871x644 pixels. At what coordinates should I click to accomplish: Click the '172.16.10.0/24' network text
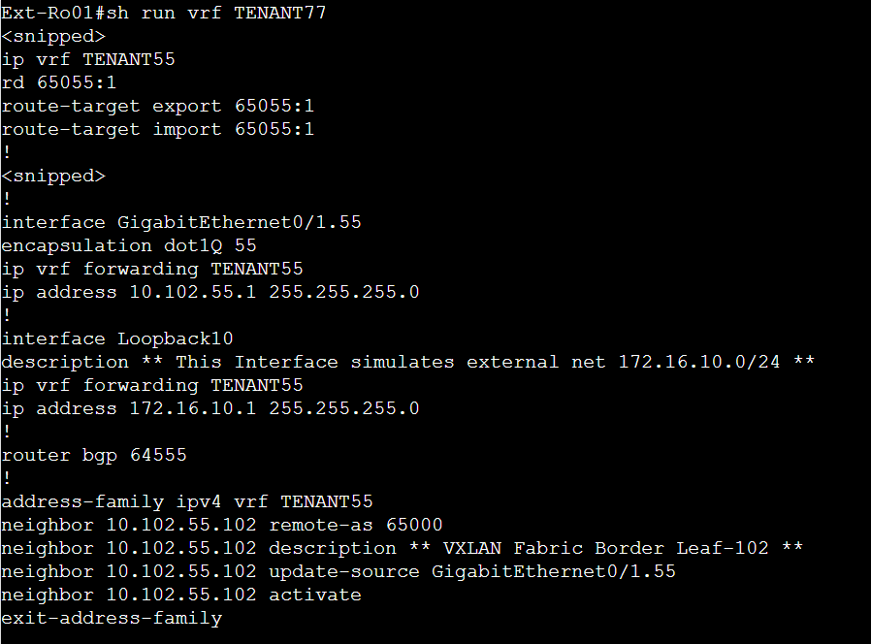[699, 363]
